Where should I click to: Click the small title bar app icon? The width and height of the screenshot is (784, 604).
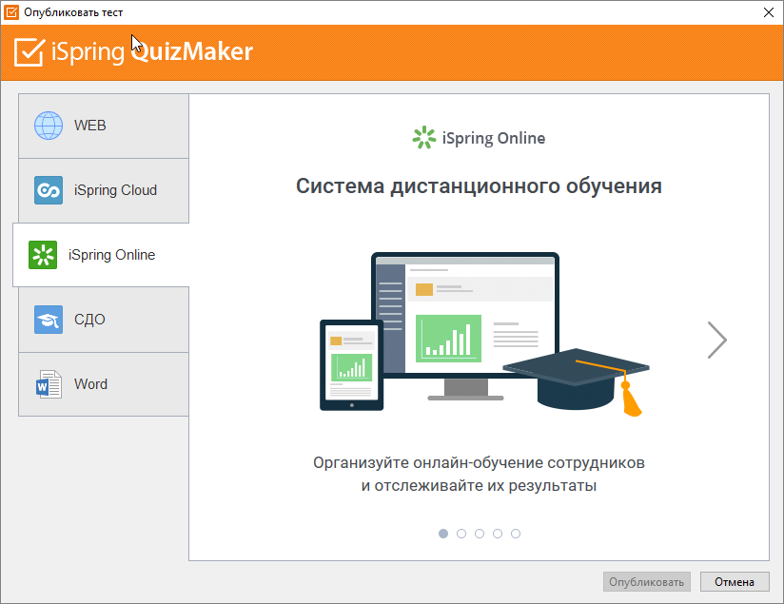pos(11,12)
